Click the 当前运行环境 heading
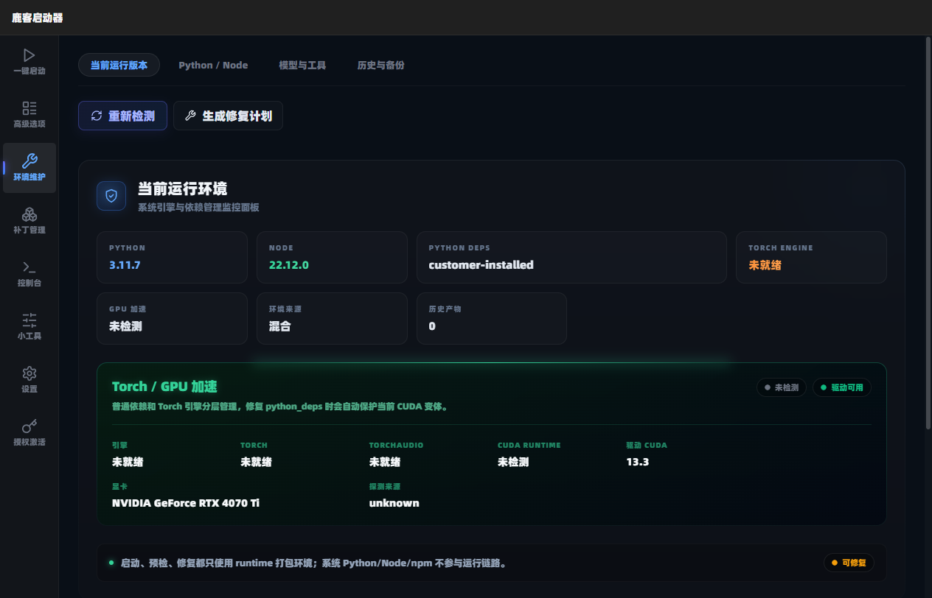932x598 pixels. 182,189
